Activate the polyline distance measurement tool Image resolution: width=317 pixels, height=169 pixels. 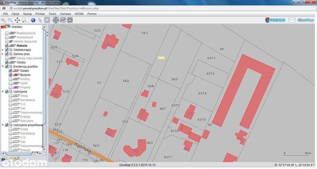63,20
